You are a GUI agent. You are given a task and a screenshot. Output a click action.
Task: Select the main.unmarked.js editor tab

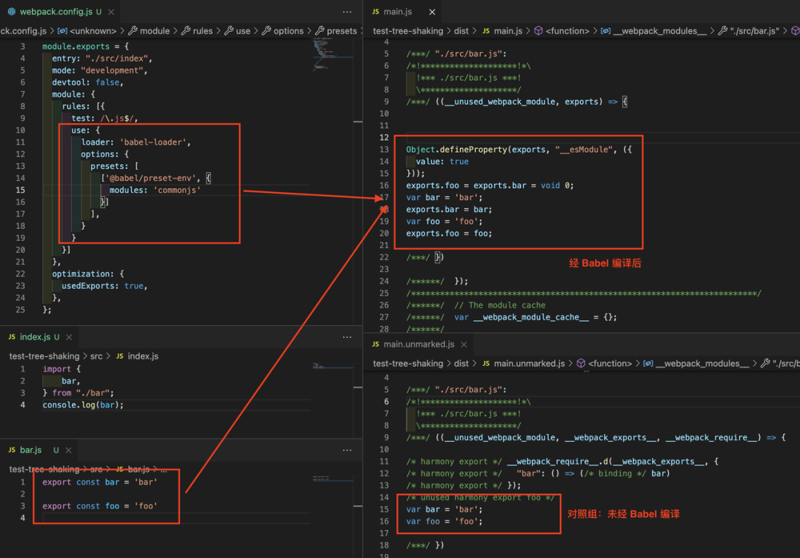(419, 344)
